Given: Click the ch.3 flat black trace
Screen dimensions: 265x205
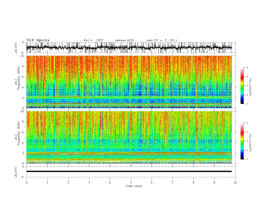Looking at the screenshot, I should point(129,172).
